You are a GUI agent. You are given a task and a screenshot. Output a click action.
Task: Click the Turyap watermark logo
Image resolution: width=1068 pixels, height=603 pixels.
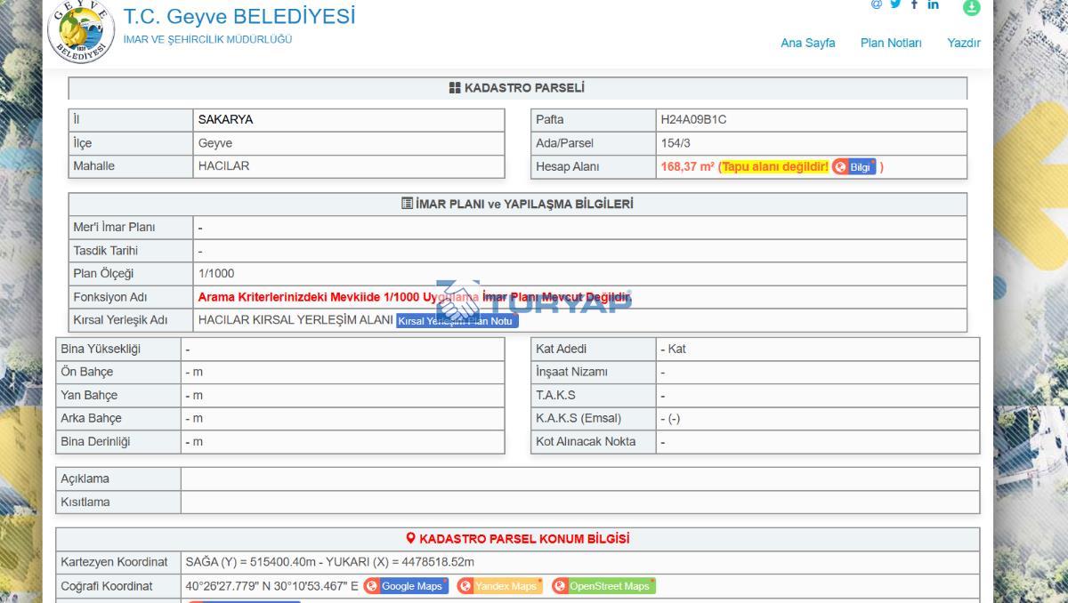[534, 302]
